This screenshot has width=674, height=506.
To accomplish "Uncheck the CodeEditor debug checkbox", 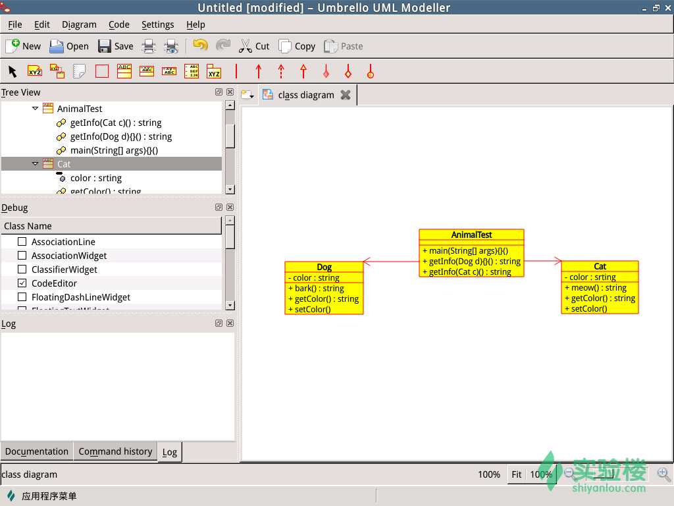I will coord(22,283).
